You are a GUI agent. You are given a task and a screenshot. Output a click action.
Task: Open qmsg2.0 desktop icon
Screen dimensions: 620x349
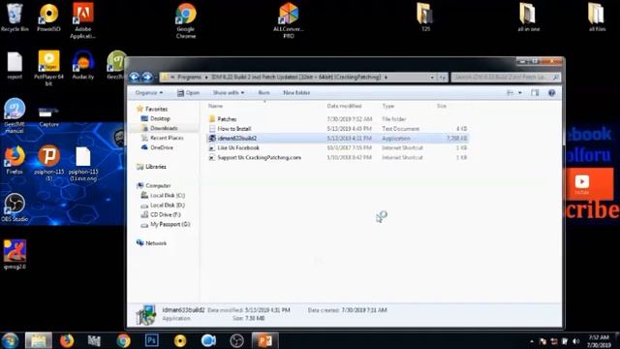[x=15, y=254]
